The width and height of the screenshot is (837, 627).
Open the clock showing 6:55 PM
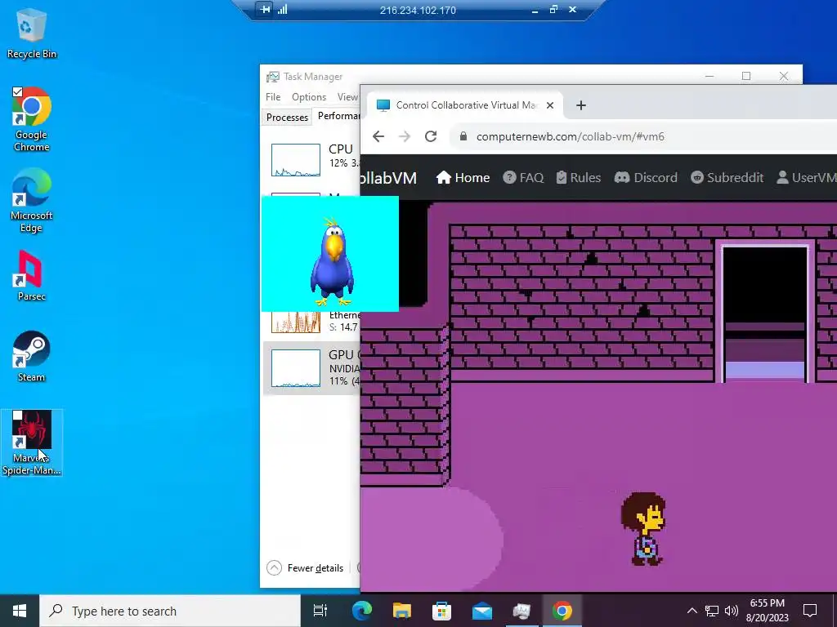(767, 611)
